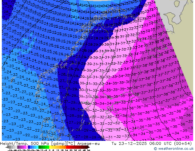Click the bright yellow swatch at 0 in the legend
This screenshot has height=151, width=195.
pos(50,147)
